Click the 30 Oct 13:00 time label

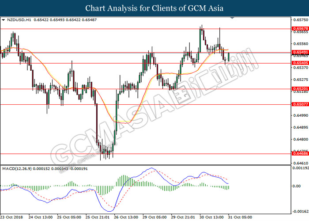pyautogui.click(x=212, y=217)
